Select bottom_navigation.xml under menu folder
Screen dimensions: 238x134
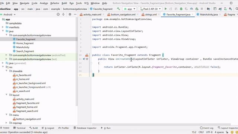pos(28,119)
